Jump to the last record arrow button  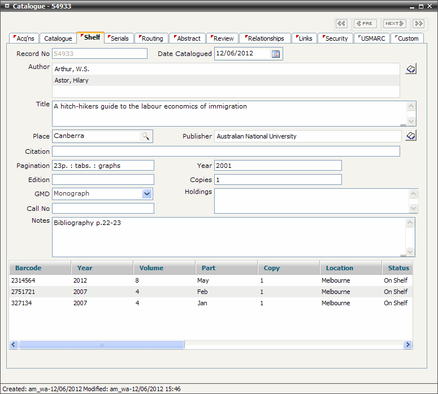(x=418, y=24)
